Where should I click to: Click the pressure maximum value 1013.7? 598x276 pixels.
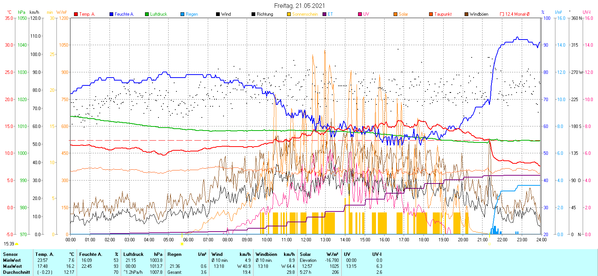(156, 266)
